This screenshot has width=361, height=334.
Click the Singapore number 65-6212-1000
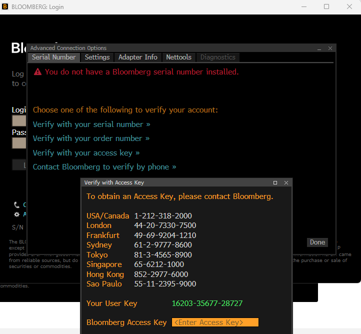click(x=159, y=264)
